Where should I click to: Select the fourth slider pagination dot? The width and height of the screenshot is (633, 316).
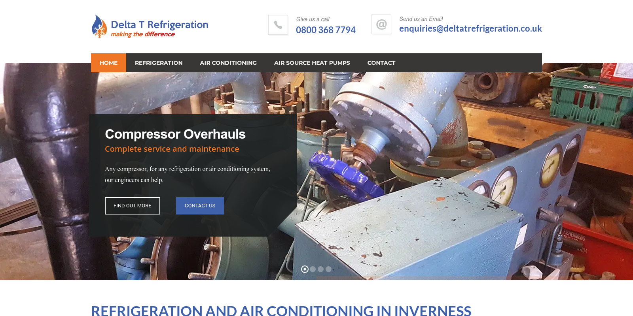328,269
